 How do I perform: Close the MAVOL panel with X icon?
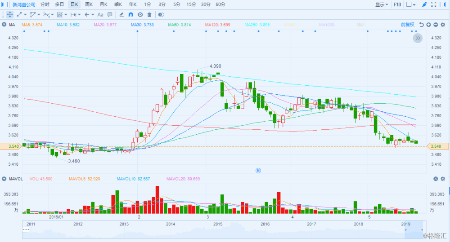click(x=436, y=179)
